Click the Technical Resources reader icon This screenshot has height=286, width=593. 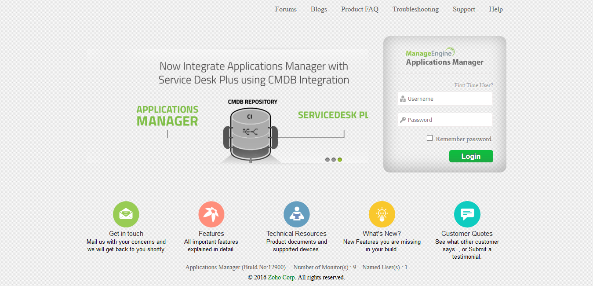(297, 214)
